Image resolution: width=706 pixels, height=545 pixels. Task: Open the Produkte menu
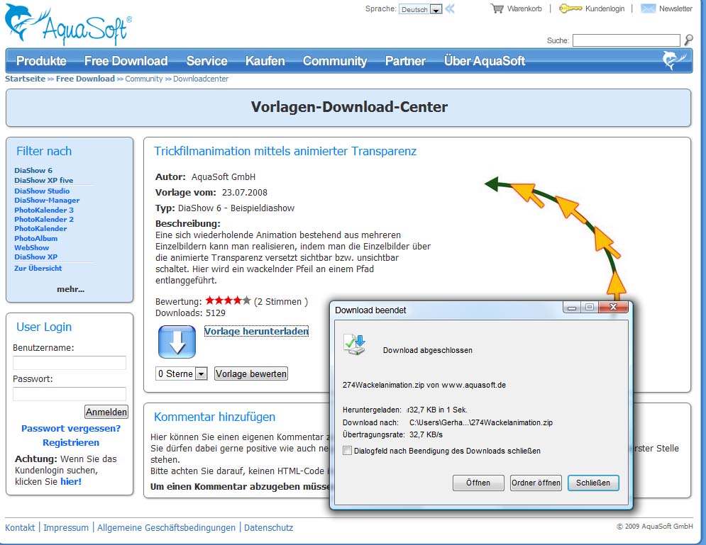click(41, 61)
